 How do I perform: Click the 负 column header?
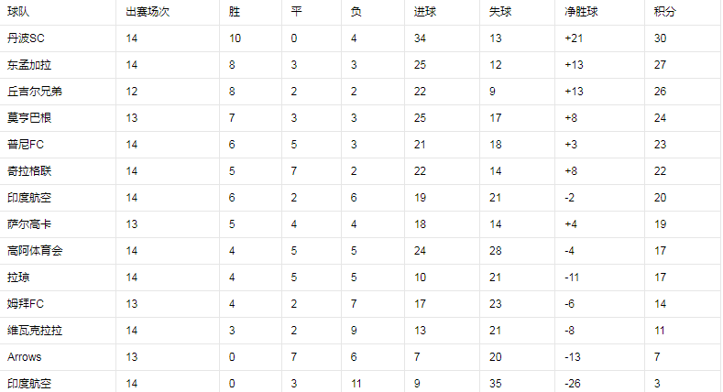356,12
